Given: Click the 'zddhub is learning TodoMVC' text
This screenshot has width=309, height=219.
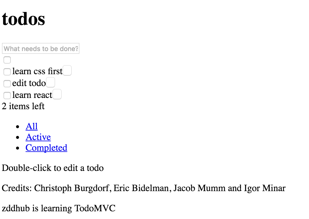Looking at the screenshot, I should pyautogui.click(x=59, y=208).
